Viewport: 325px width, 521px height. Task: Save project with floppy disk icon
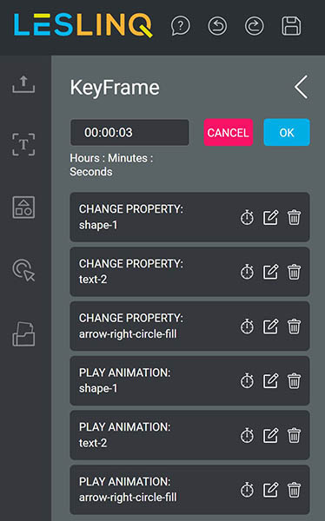click(x=291, y=26)
